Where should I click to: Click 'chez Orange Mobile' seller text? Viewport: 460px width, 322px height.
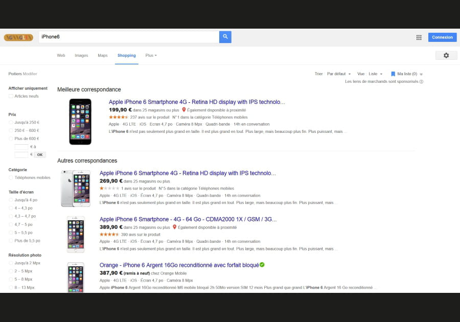click(169, 273)
